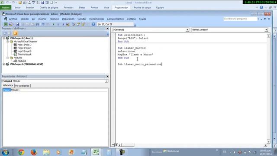277x156 pixels.
Task: Click the View Microsoft Excel toolbar icon
Action: point(6,24)
